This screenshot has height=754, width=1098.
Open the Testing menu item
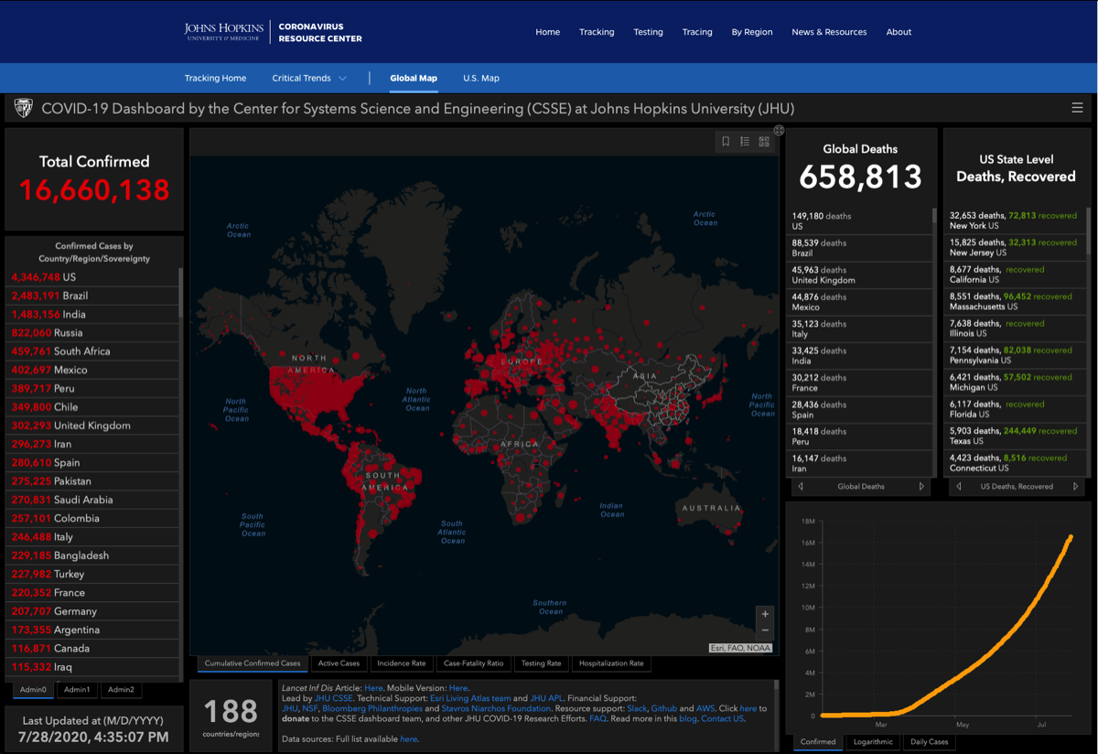point(648,32)
